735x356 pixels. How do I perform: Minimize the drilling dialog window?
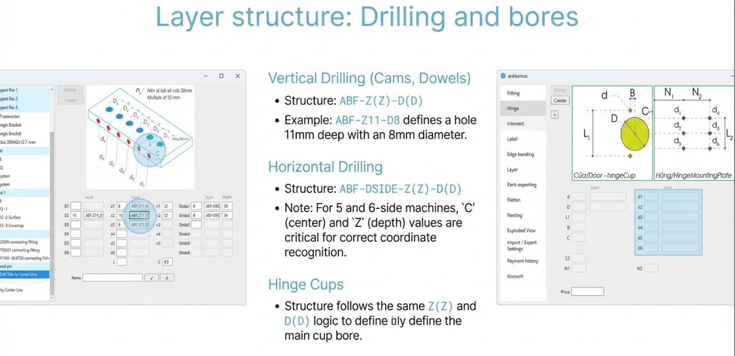pos(206,76)
